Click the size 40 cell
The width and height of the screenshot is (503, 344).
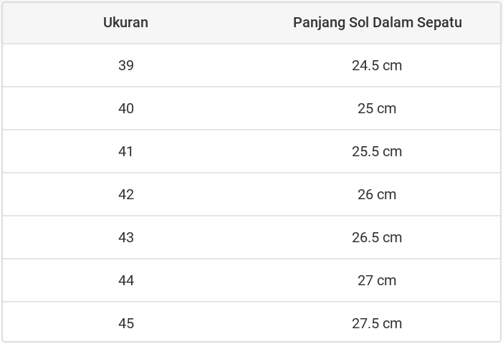[x=126, y=108]
